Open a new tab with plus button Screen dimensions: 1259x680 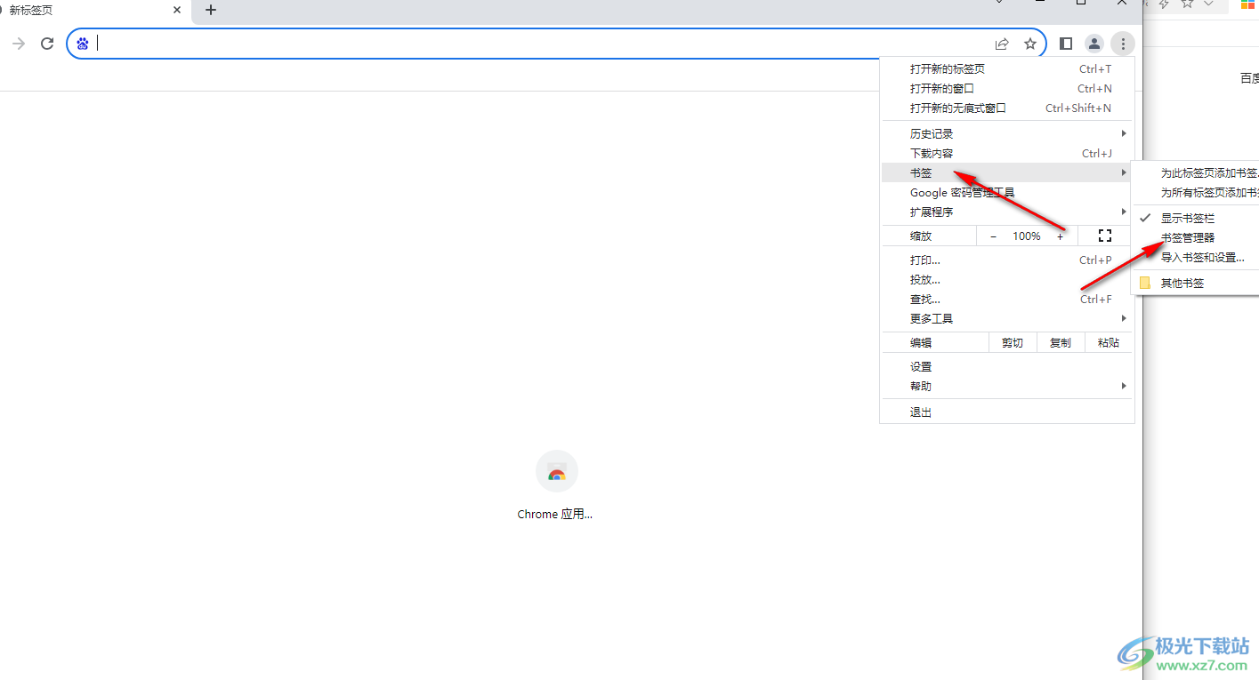pyautogui.click(x=211, y=10)
